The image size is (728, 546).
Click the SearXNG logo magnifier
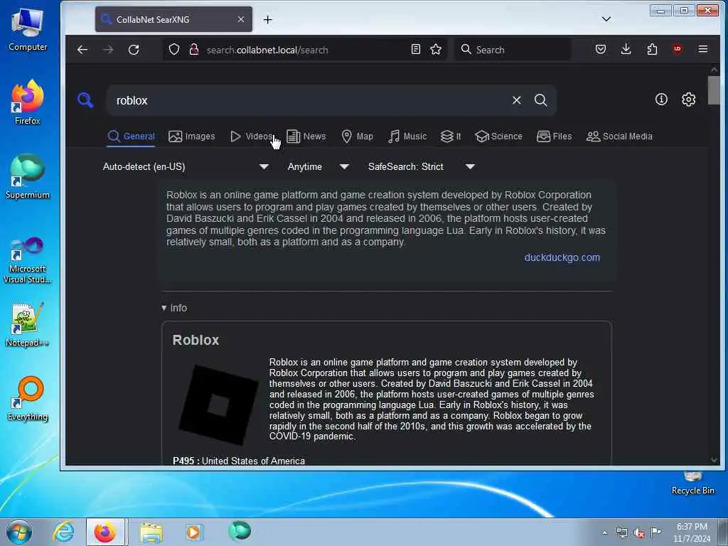click(x=85, y=100)
